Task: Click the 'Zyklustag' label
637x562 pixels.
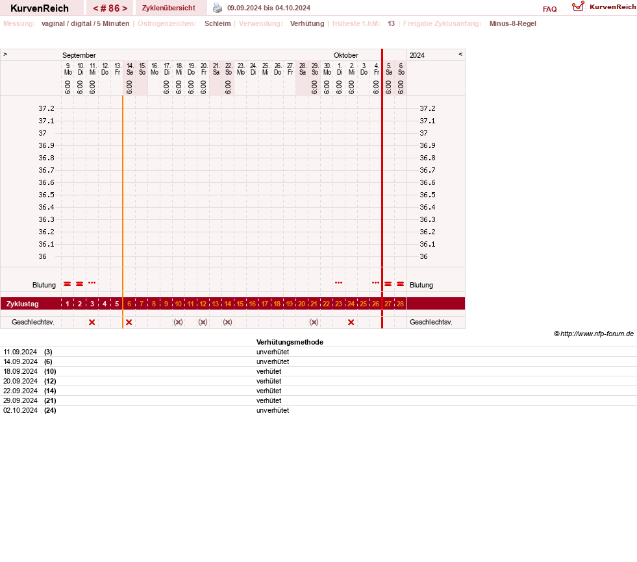Action: (22, 304)
